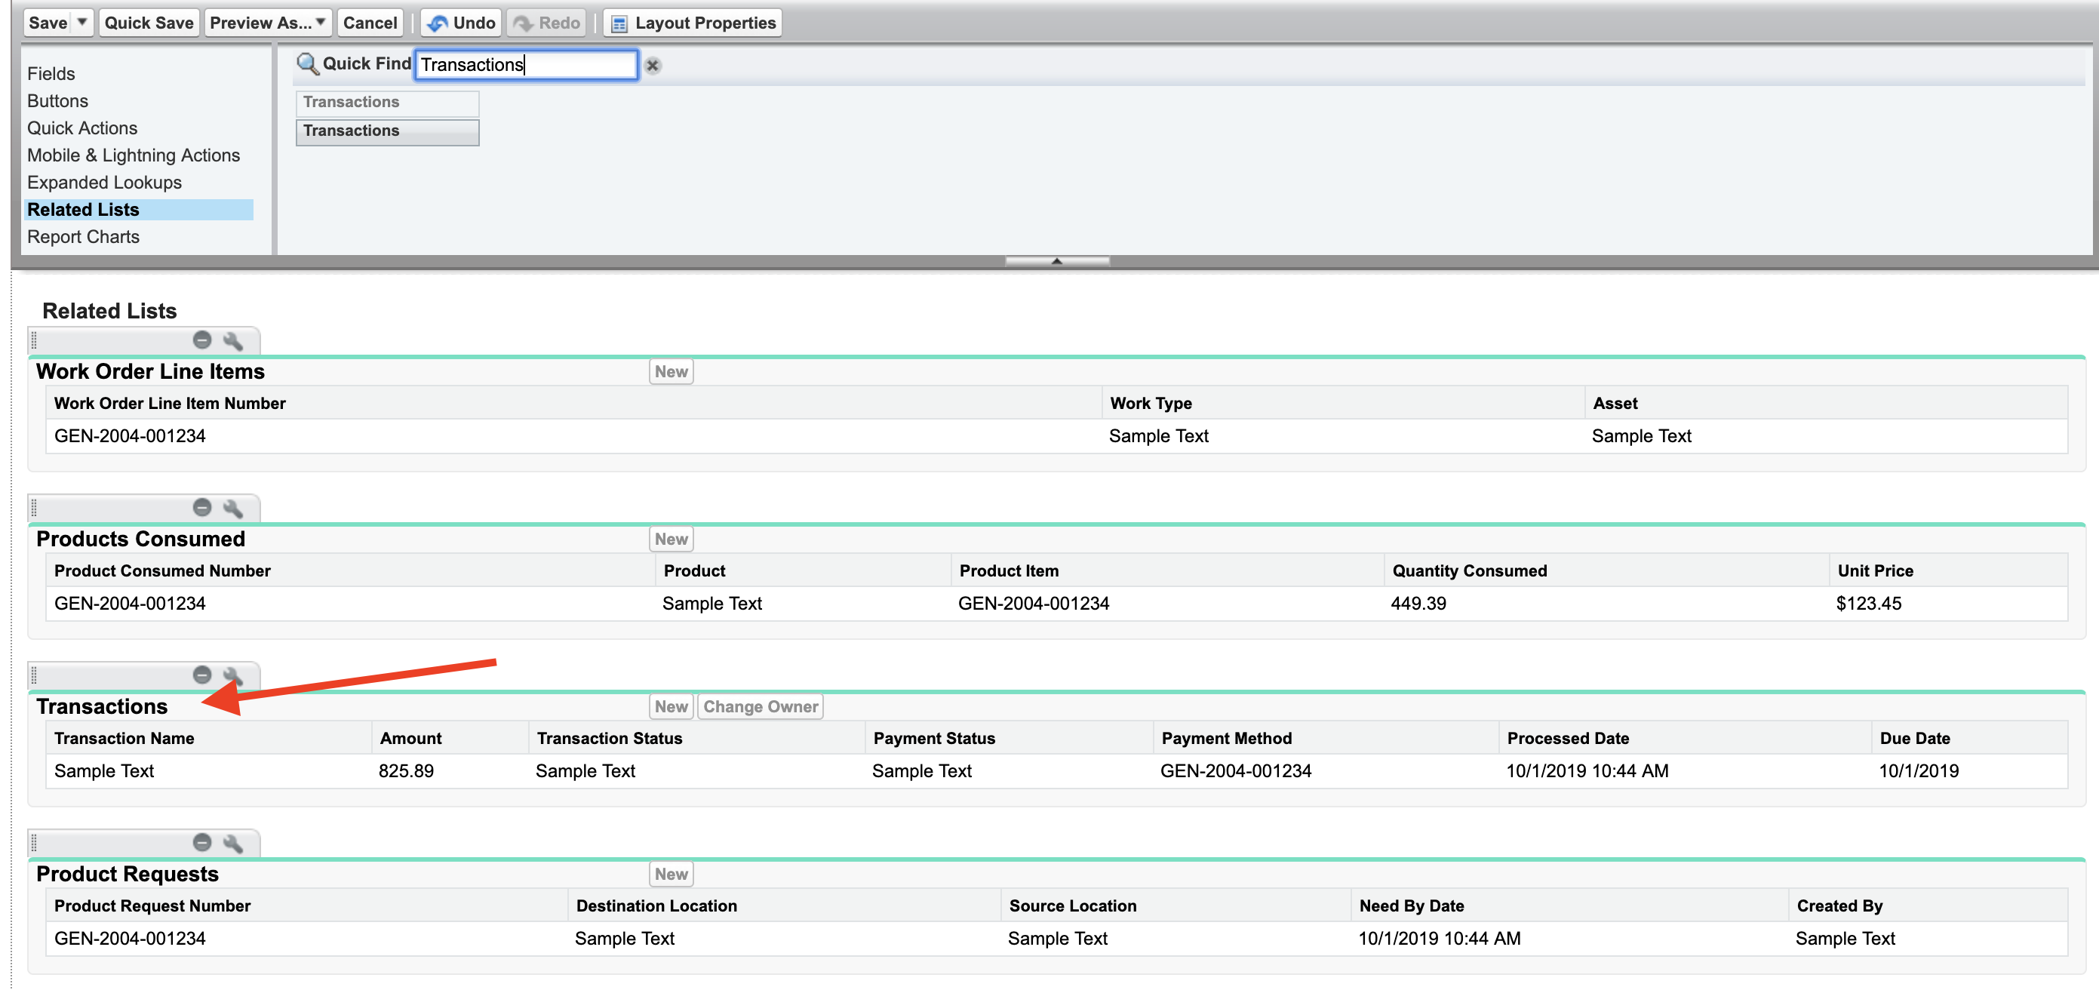
Task: Click the Transaction Name column header
Action: coord(124,738)
